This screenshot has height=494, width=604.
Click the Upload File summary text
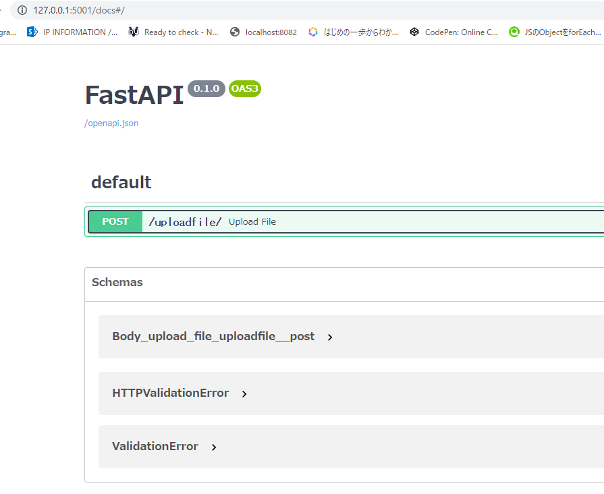(252, 222)
